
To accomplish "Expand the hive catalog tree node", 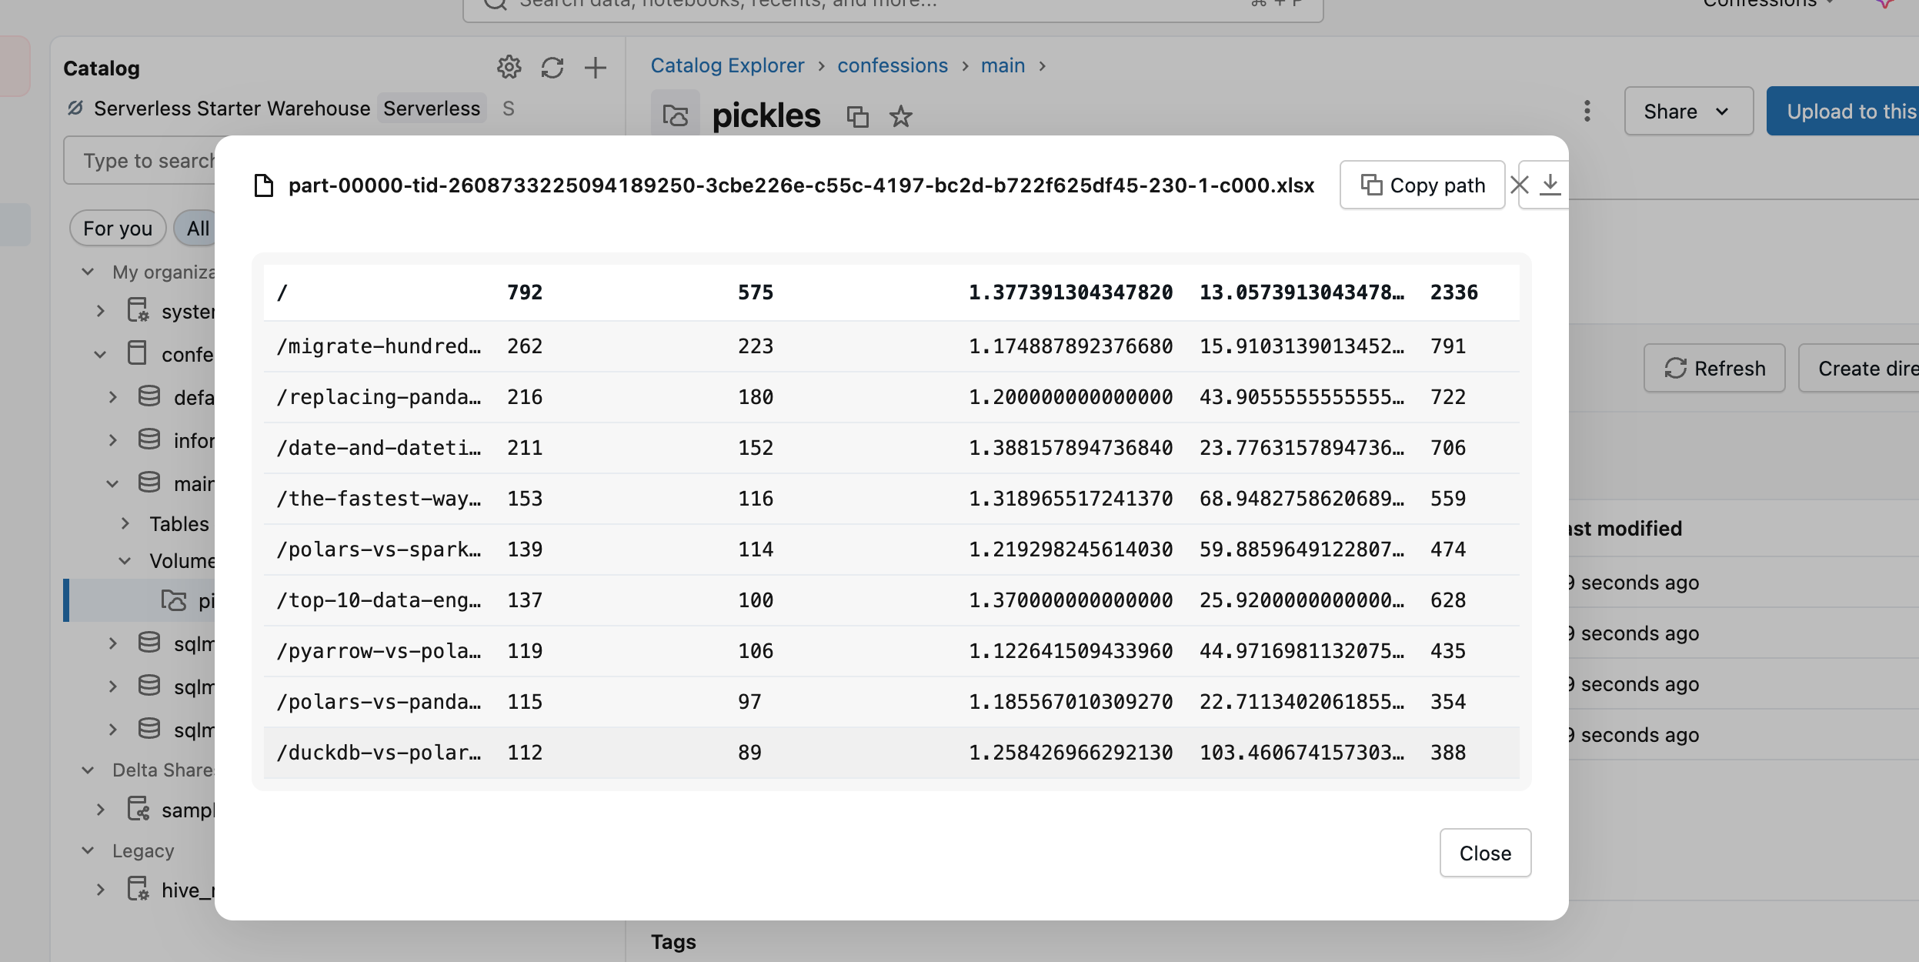I will (x=100, y=890).
